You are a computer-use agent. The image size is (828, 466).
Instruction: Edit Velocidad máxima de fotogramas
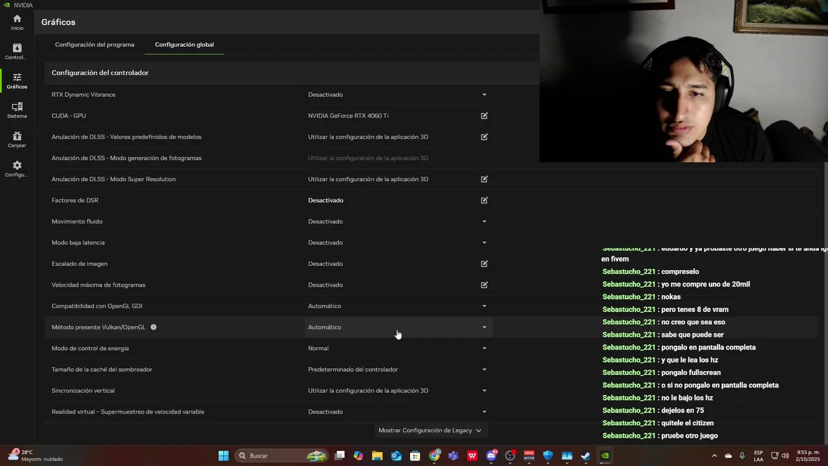(484, 285)
